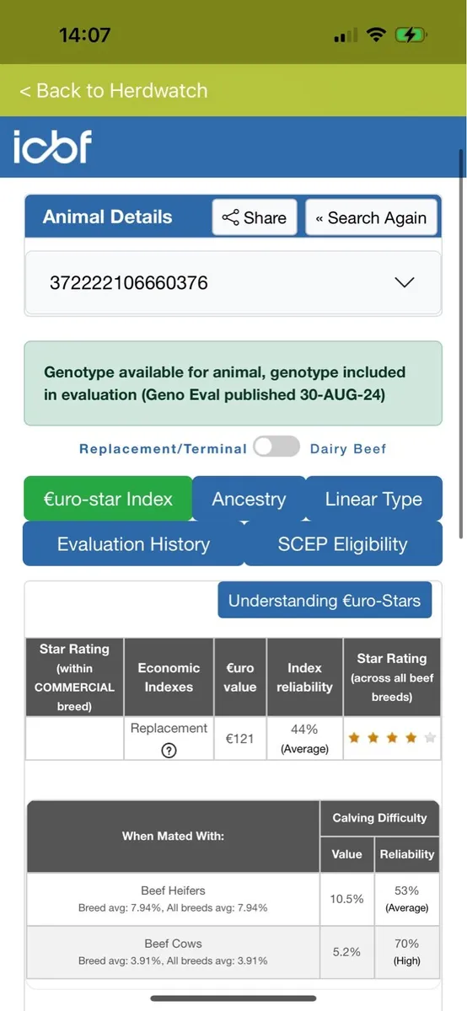Expand the animal tag number dropdown chevron
This screenshot has height=1011, width=467.
tap(405, 282)
